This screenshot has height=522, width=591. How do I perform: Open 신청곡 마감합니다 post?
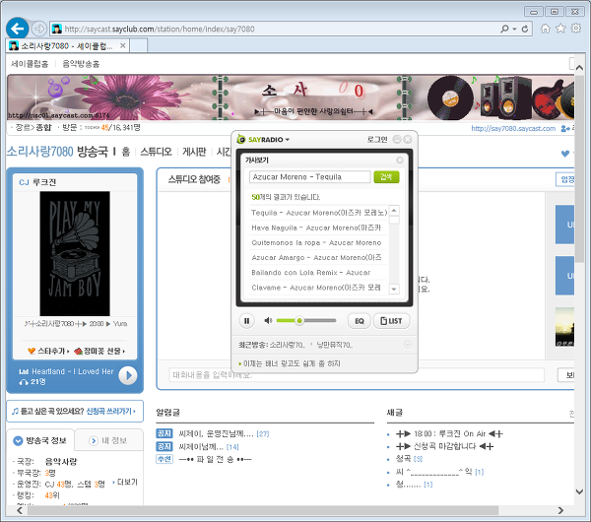coord(444,446)
